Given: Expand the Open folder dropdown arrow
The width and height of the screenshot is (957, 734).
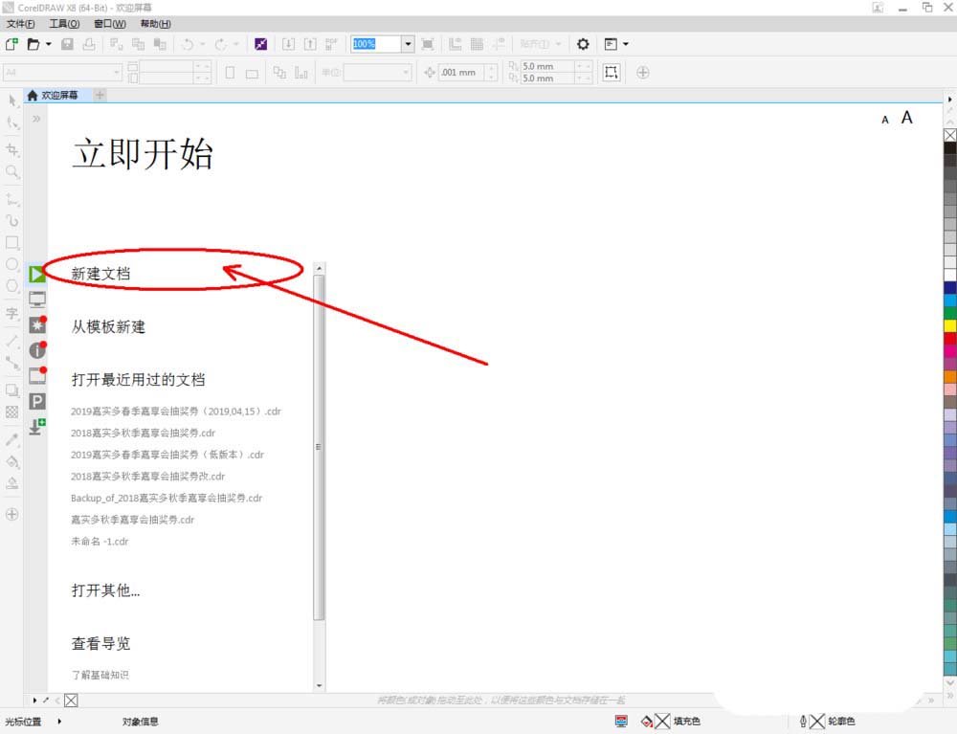Looking at the screenshot, I should click(x=48, y=44).
